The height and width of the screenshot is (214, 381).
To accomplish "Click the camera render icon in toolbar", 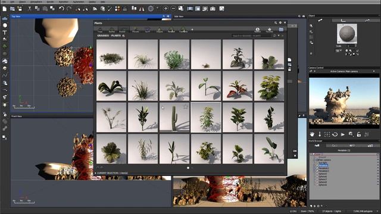I will click(x=213, y=9).
